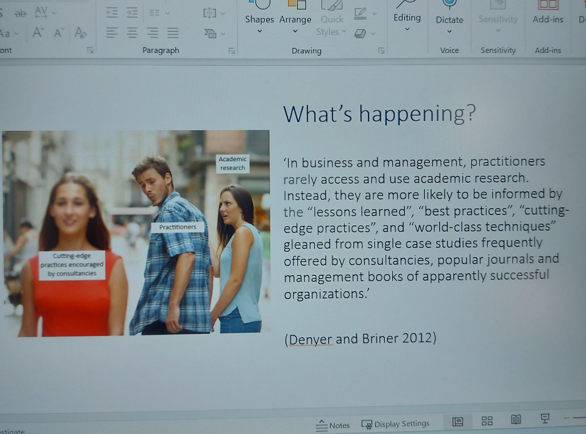Open the Font dialog launcher
This screenshot has height=434, width=586.
(90, 50)
